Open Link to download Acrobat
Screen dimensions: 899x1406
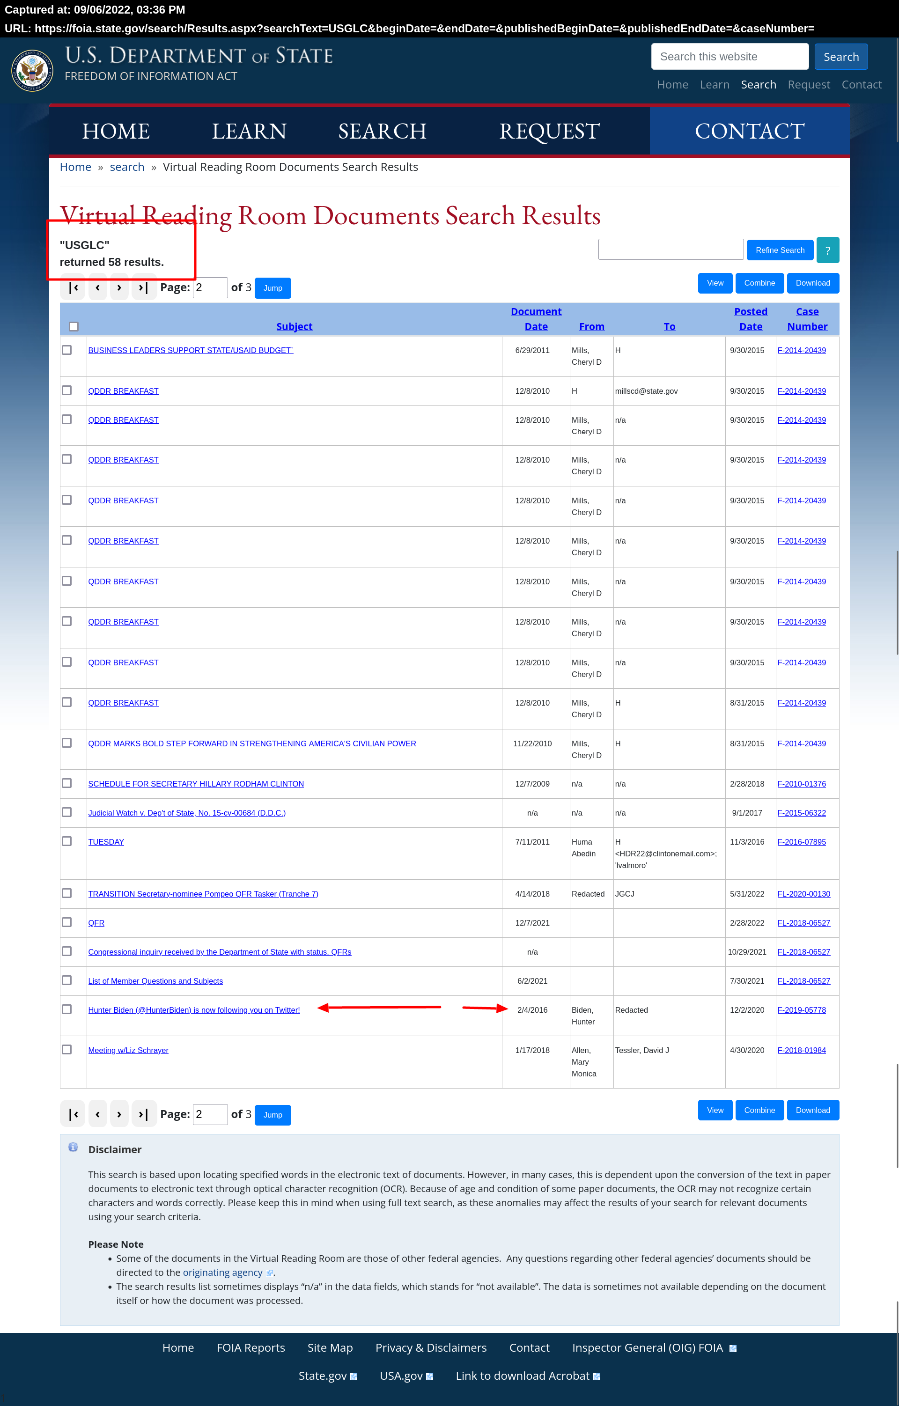pyautogui.click(x=523, y=1376)
